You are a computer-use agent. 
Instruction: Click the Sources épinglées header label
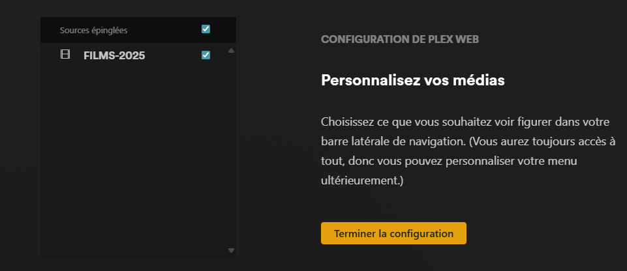(x=93, y=31)
